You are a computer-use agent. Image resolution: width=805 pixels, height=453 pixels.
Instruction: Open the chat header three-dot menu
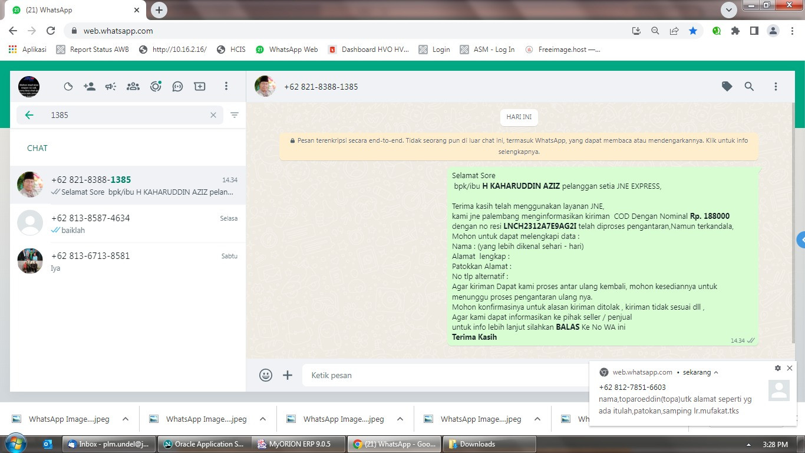coord(776,87)
